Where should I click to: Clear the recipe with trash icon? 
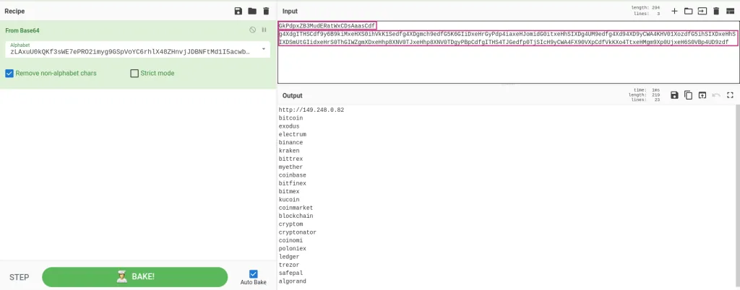[266, 11]
